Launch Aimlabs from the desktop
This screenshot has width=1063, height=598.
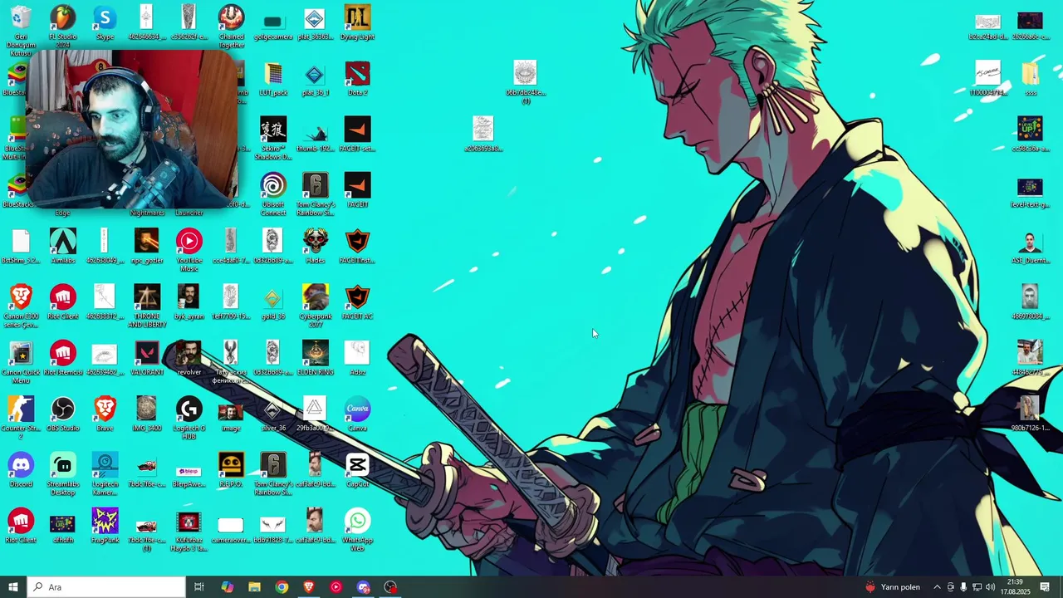62,247
